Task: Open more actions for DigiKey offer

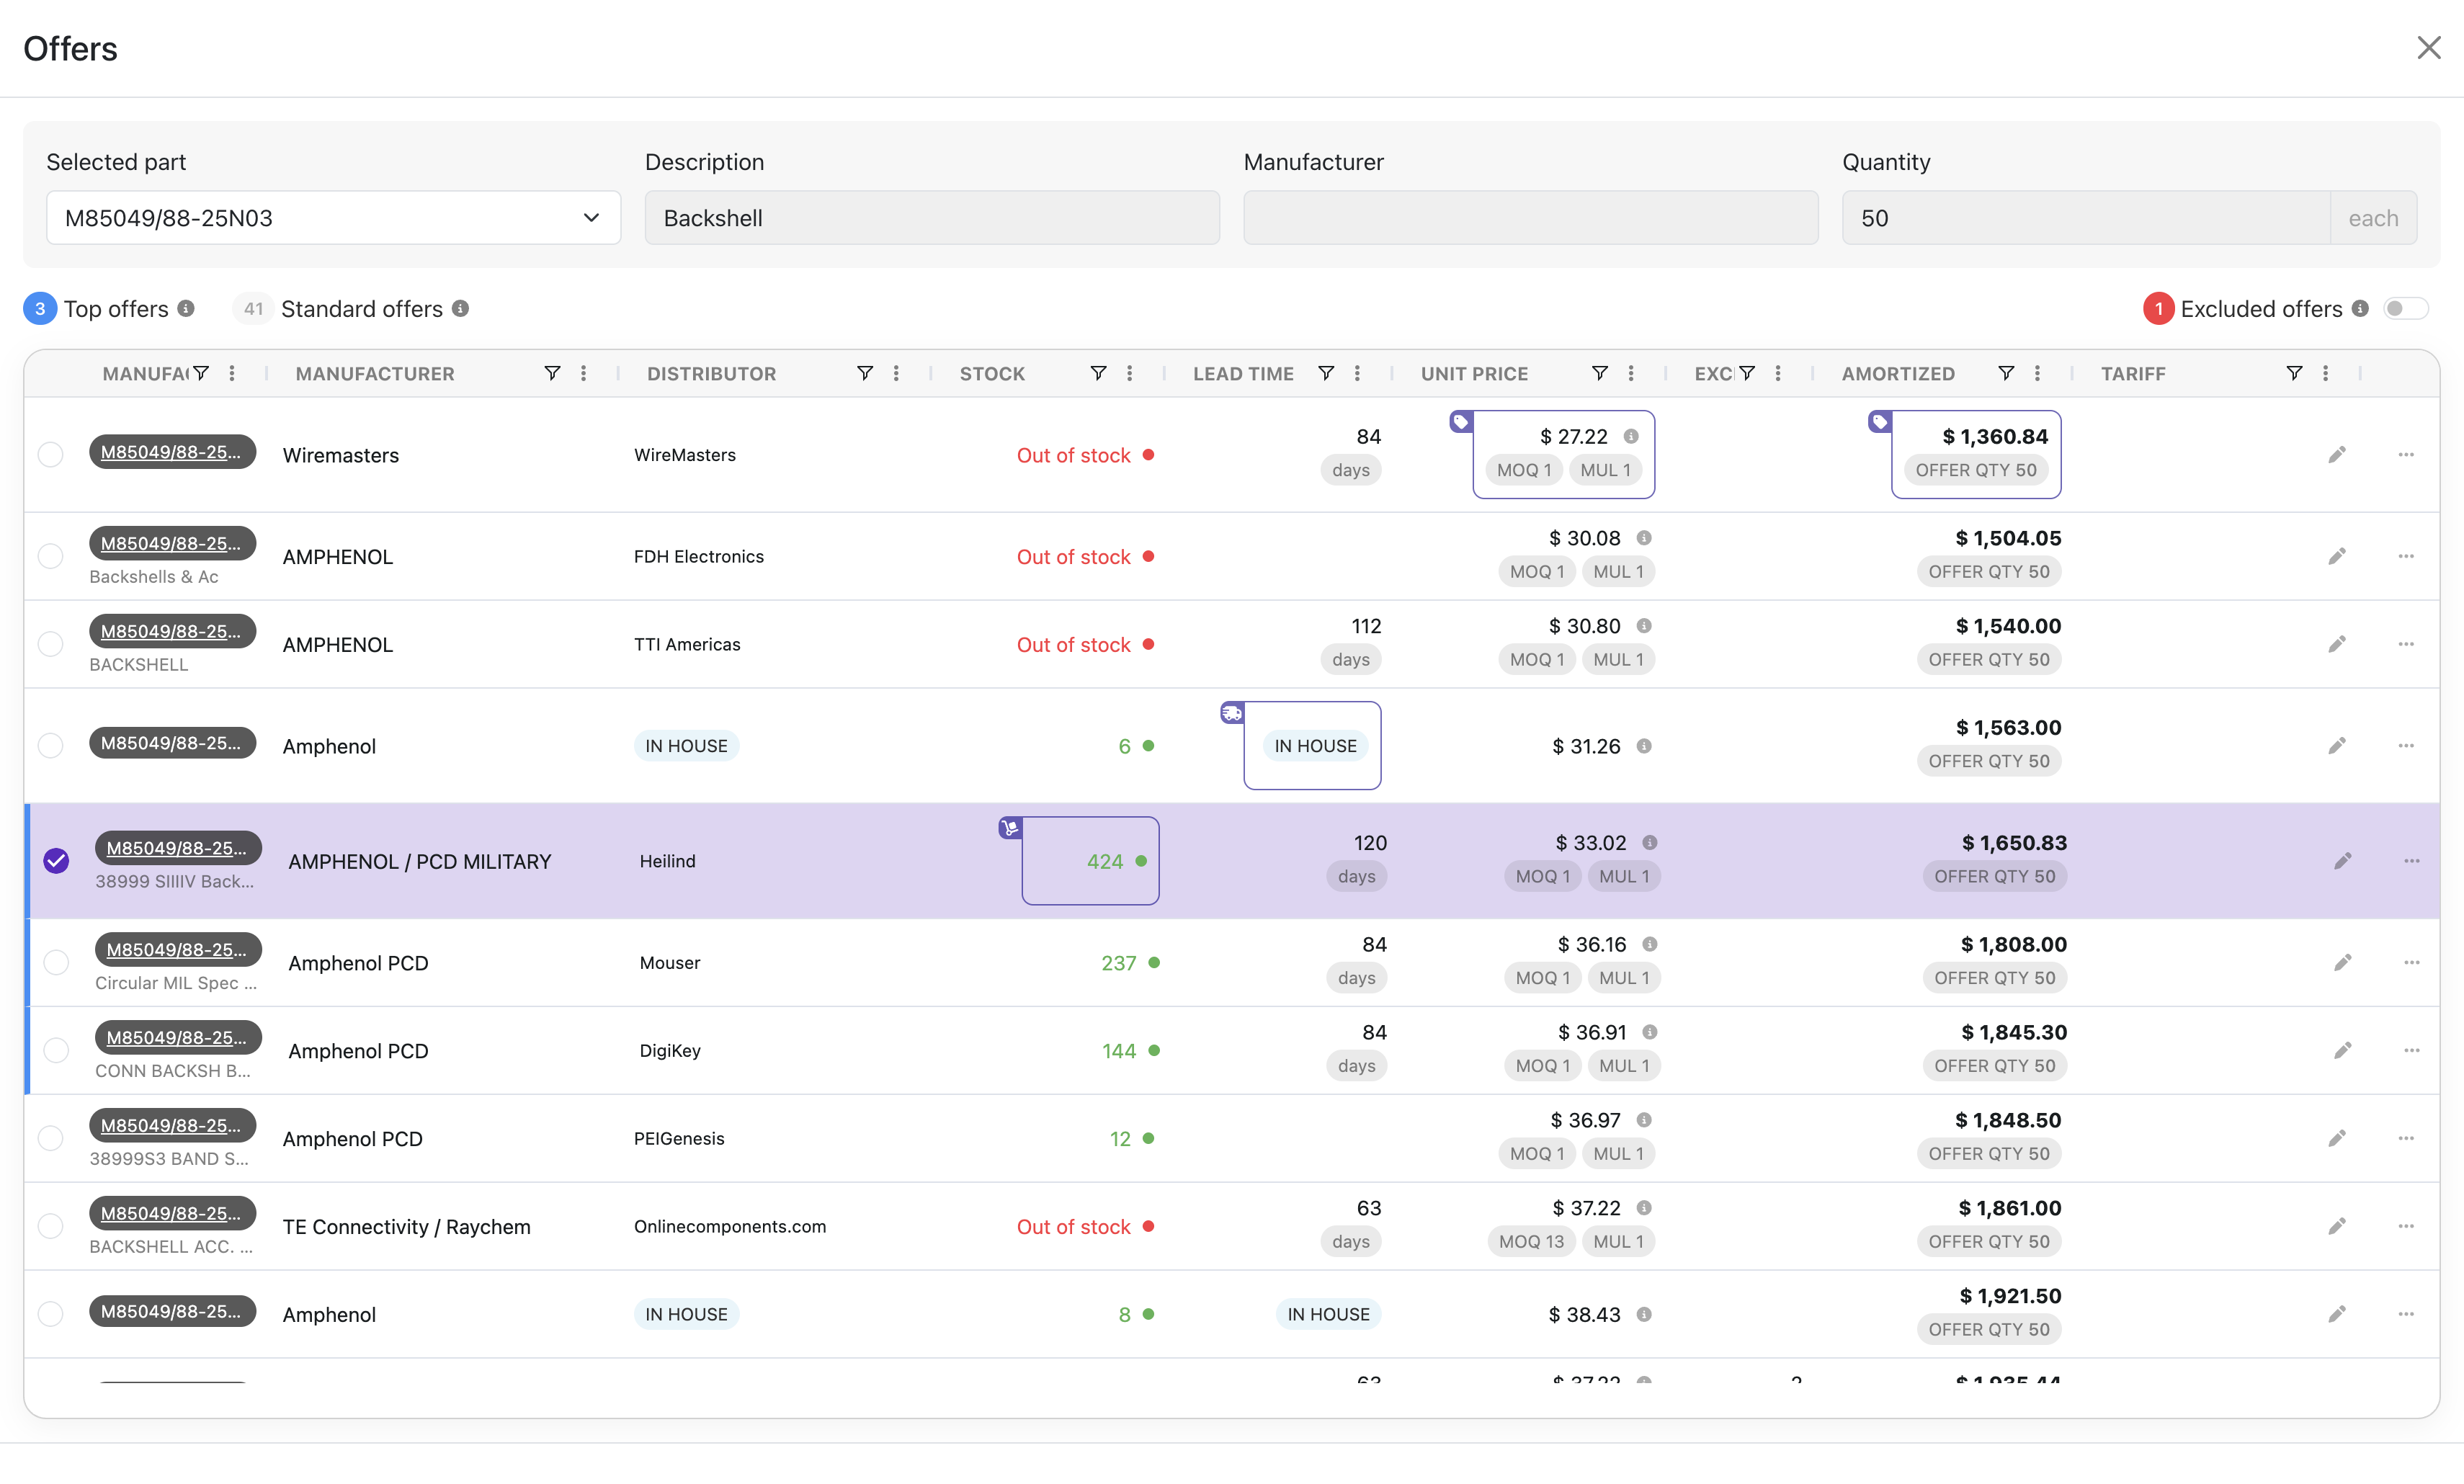Action: tap(2412, 1050)
